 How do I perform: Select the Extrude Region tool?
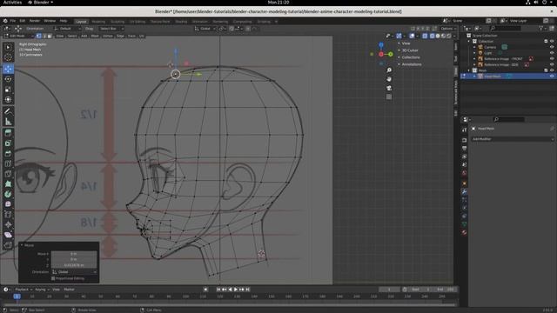8,133
